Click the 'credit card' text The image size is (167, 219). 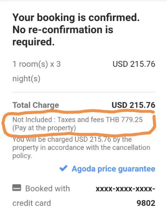coord(32,203)
